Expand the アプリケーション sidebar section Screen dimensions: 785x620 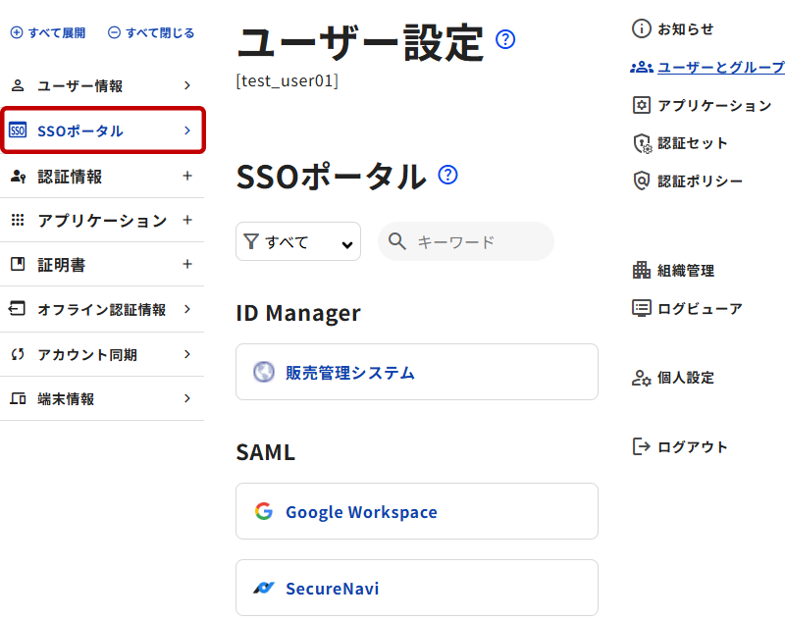tap(187, 220)
